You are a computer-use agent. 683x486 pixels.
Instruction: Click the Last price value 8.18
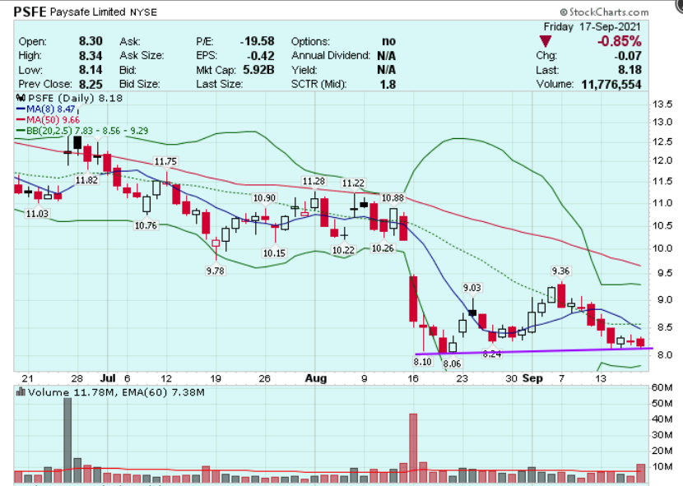pos(630,70)
